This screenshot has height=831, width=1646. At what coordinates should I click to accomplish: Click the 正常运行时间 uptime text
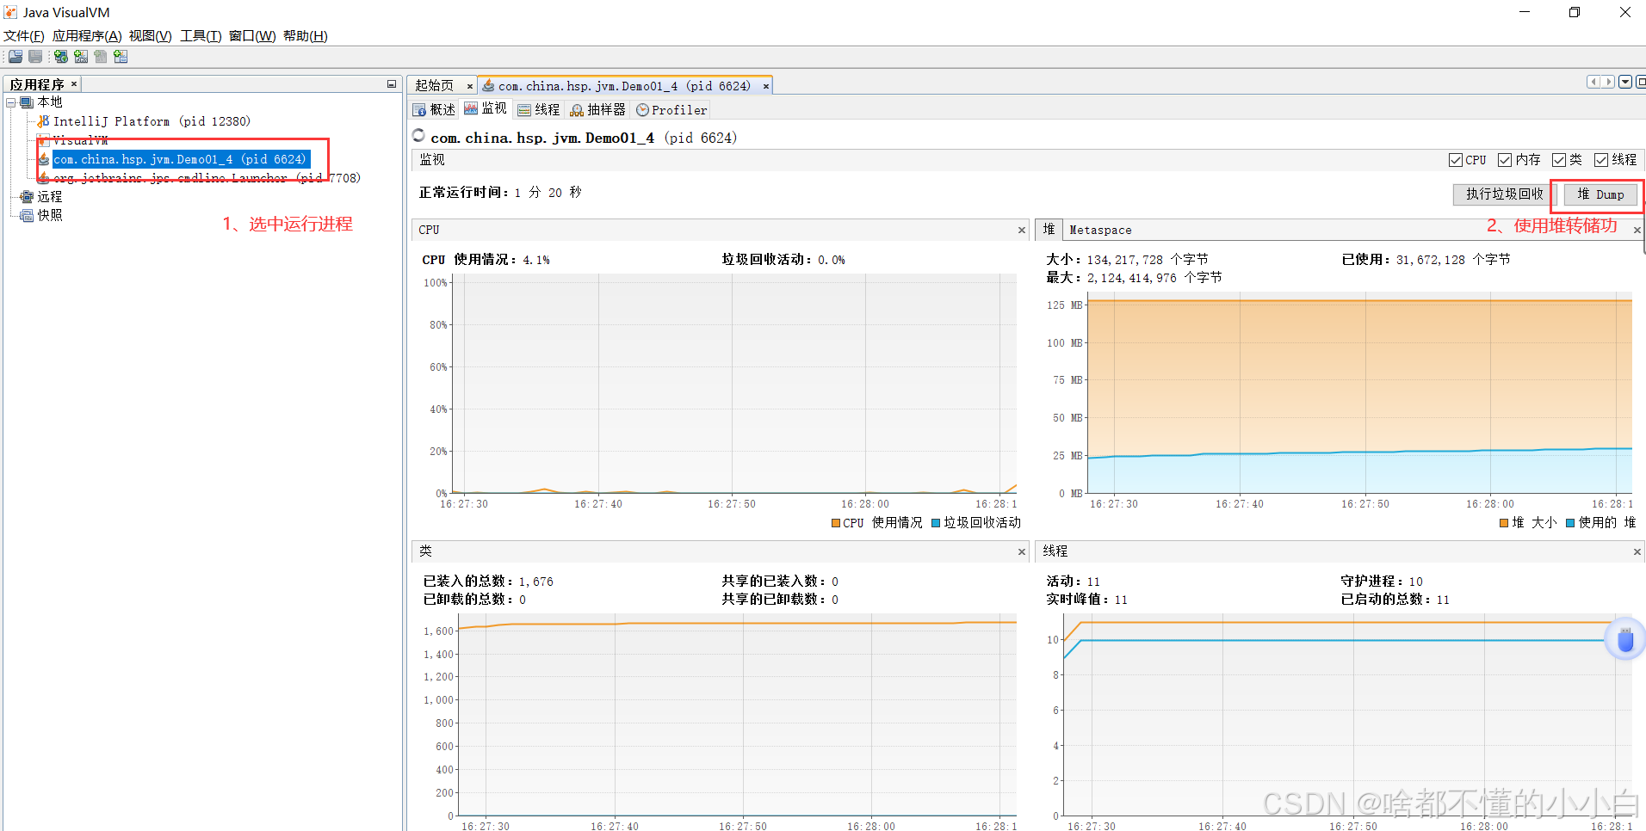pos(500,193)
